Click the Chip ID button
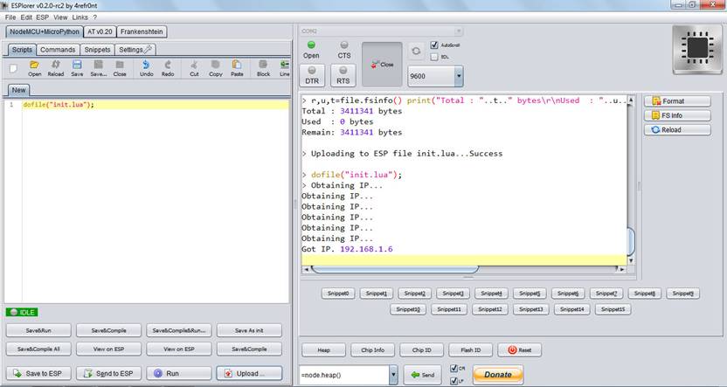The height and width of the screenshot is (387, 727). pyautogui.click(x=421, y=350)
